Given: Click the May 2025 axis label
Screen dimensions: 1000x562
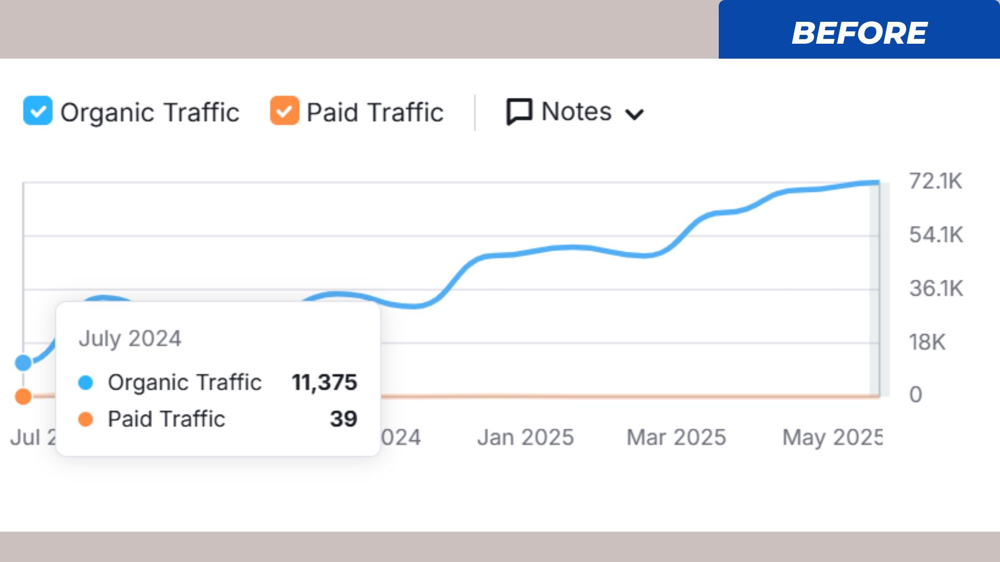Looking at the screenshot, I should click(x=832, y=437).
